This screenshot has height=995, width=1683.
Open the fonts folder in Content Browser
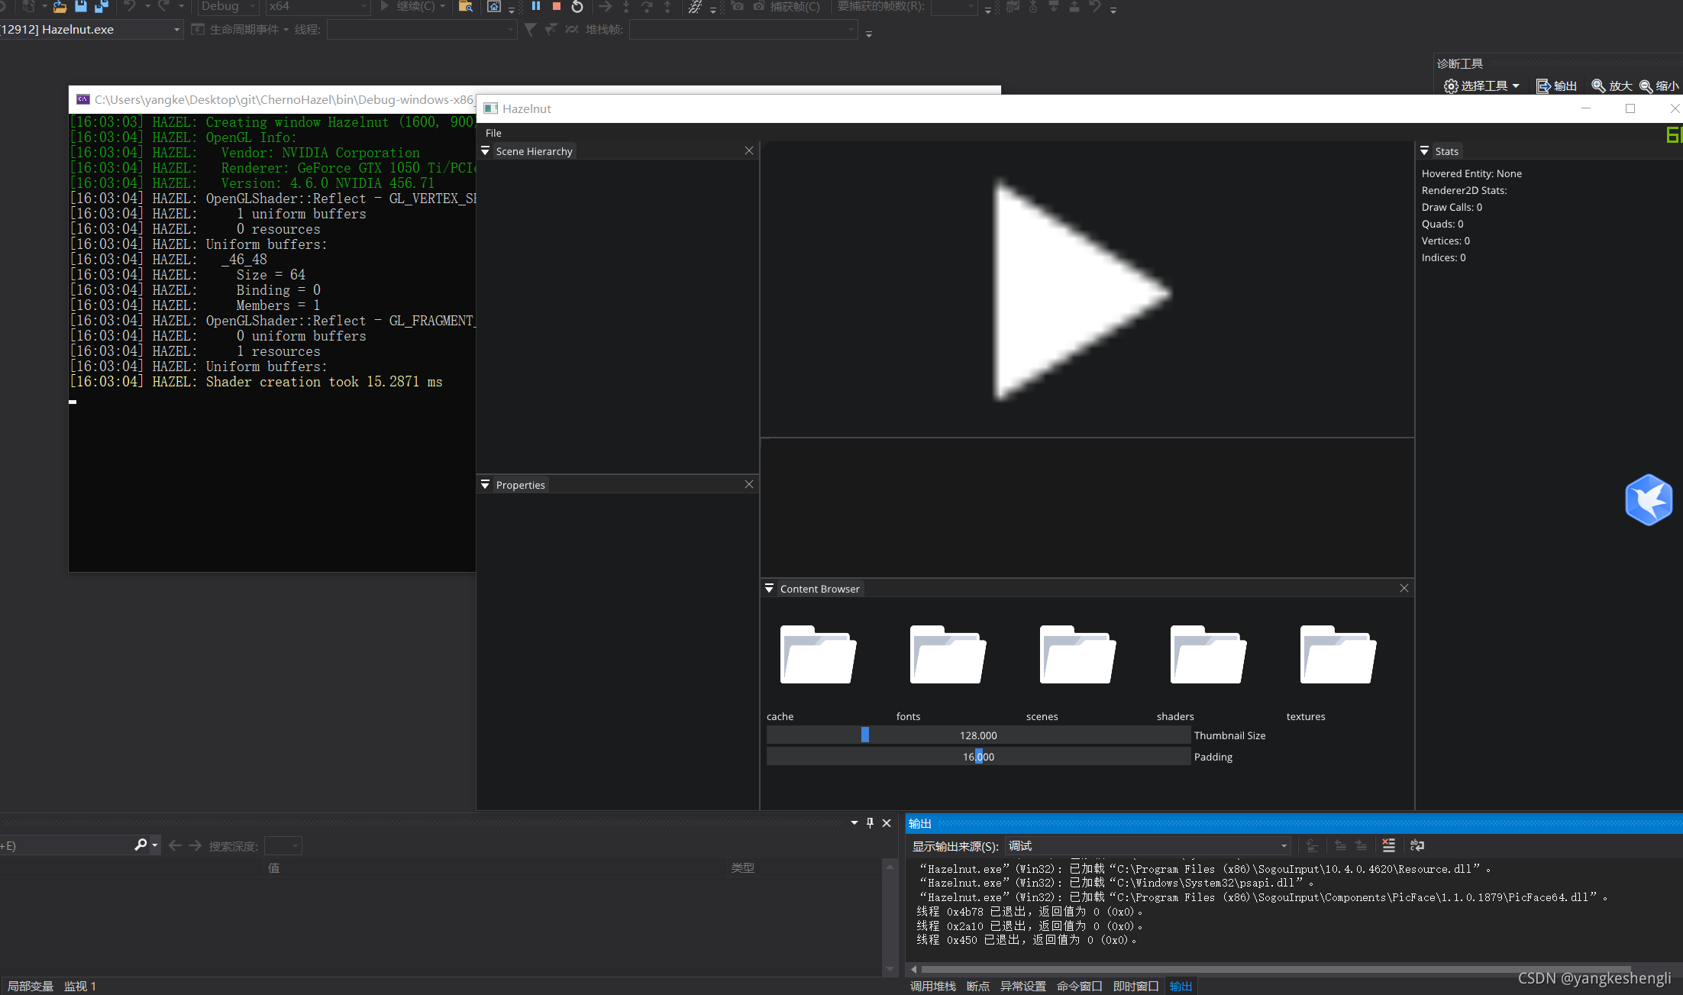(x=947, y=654)
